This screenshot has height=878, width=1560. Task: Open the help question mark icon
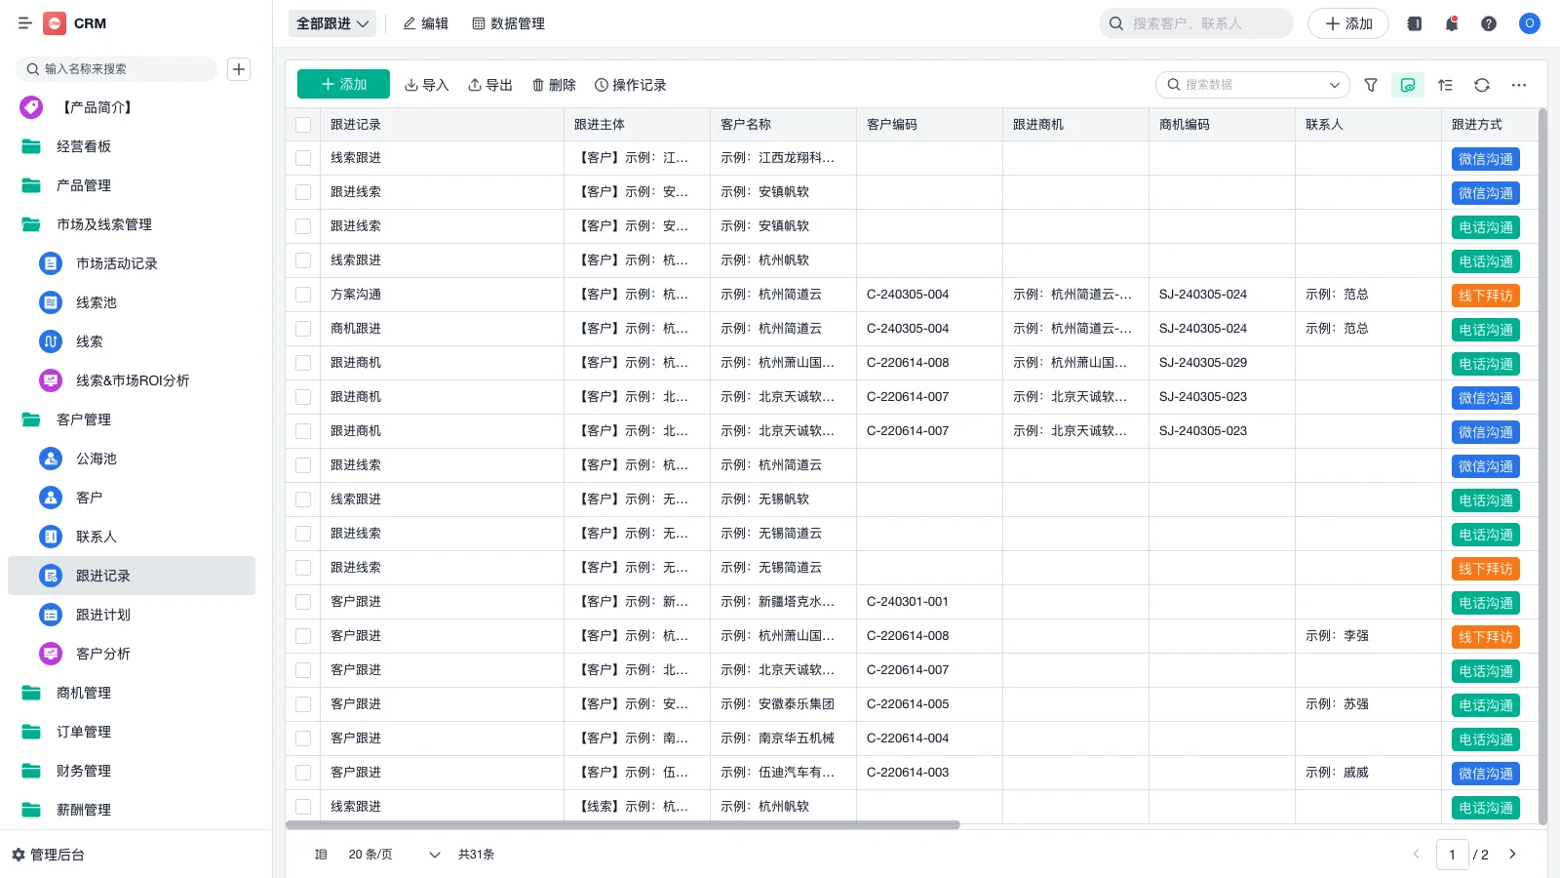click(1488, 22)
